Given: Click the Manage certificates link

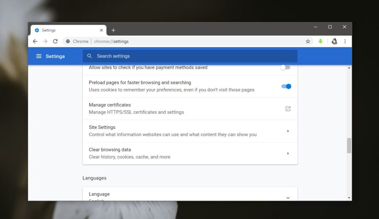Looking at the screenshot, I should 110,105.
